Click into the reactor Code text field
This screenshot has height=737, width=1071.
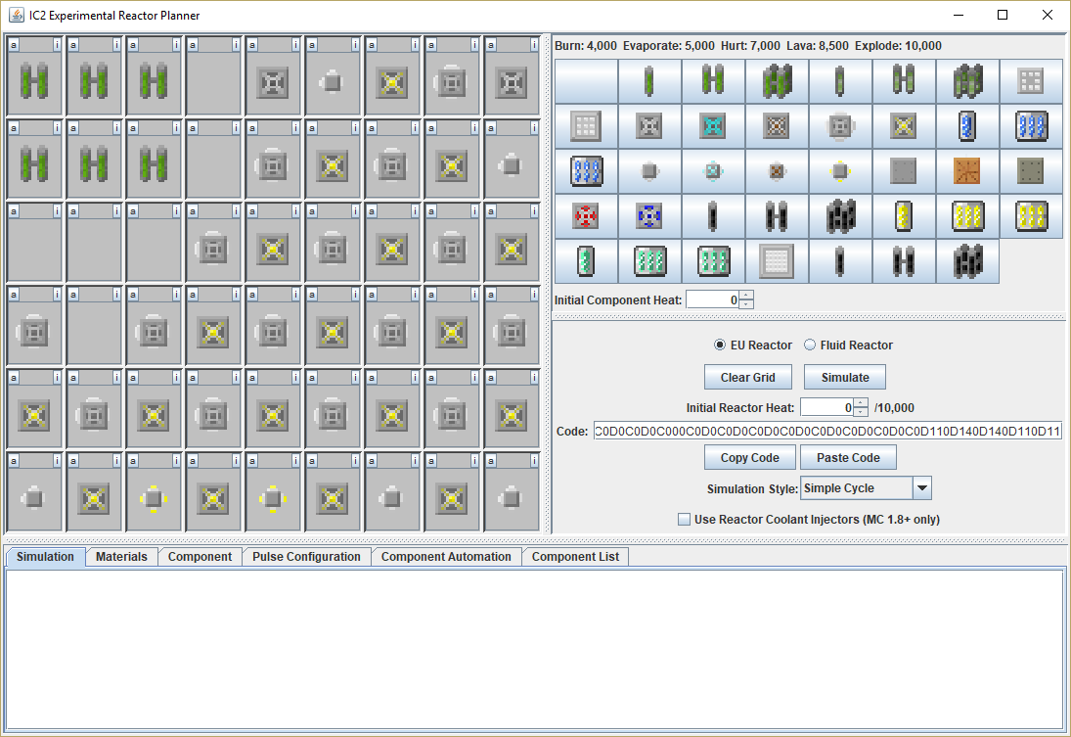[826, 432]
